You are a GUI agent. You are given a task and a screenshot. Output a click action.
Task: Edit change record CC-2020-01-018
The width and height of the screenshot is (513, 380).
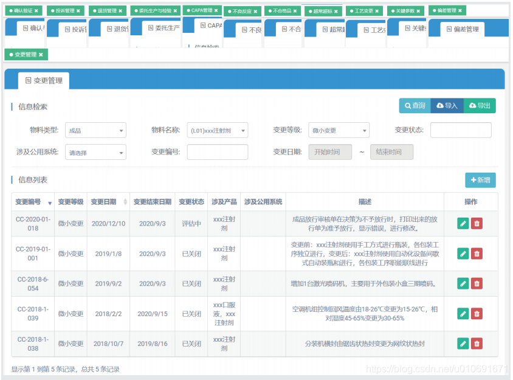(463, 224)
